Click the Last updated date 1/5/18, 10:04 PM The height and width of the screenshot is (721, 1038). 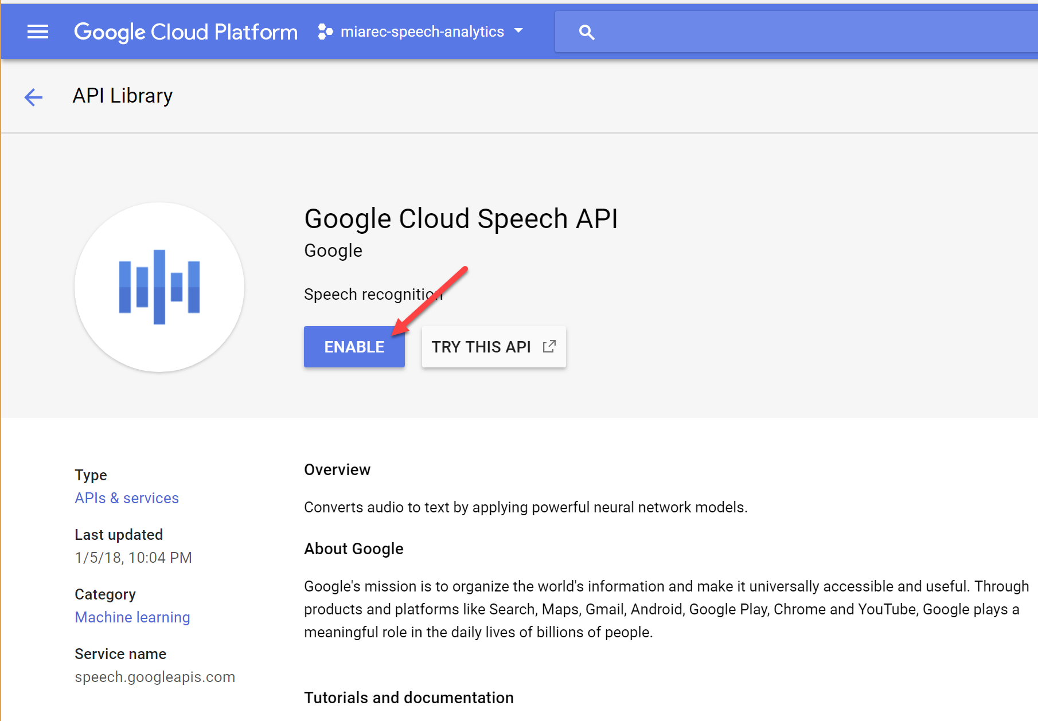click(133, 558)
